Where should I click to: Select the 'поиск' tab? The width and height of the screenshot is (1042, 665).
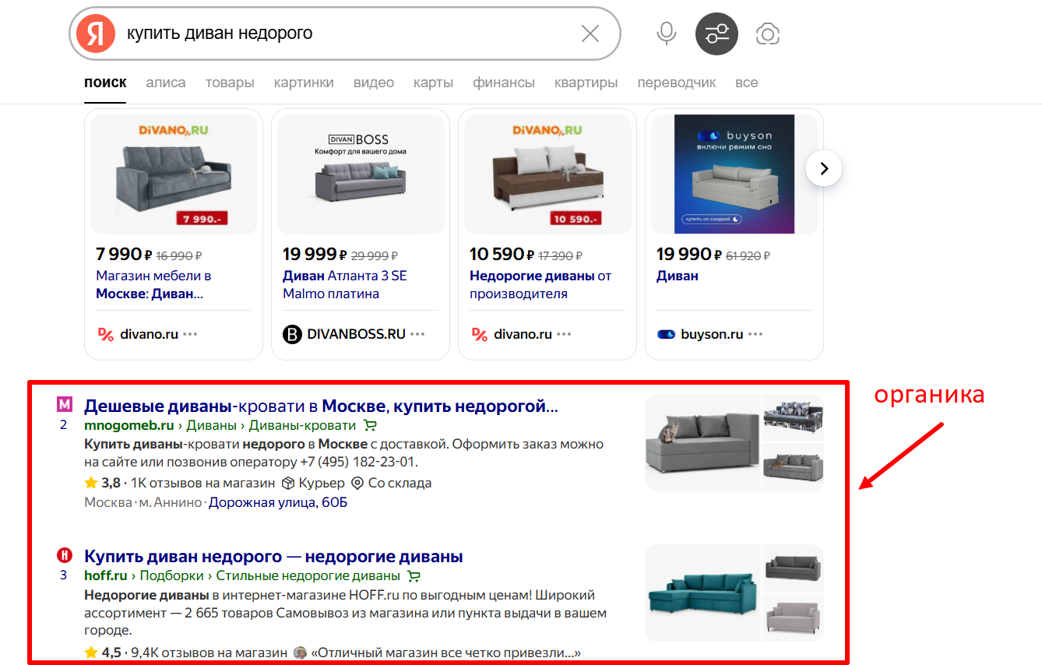(105, 83)
